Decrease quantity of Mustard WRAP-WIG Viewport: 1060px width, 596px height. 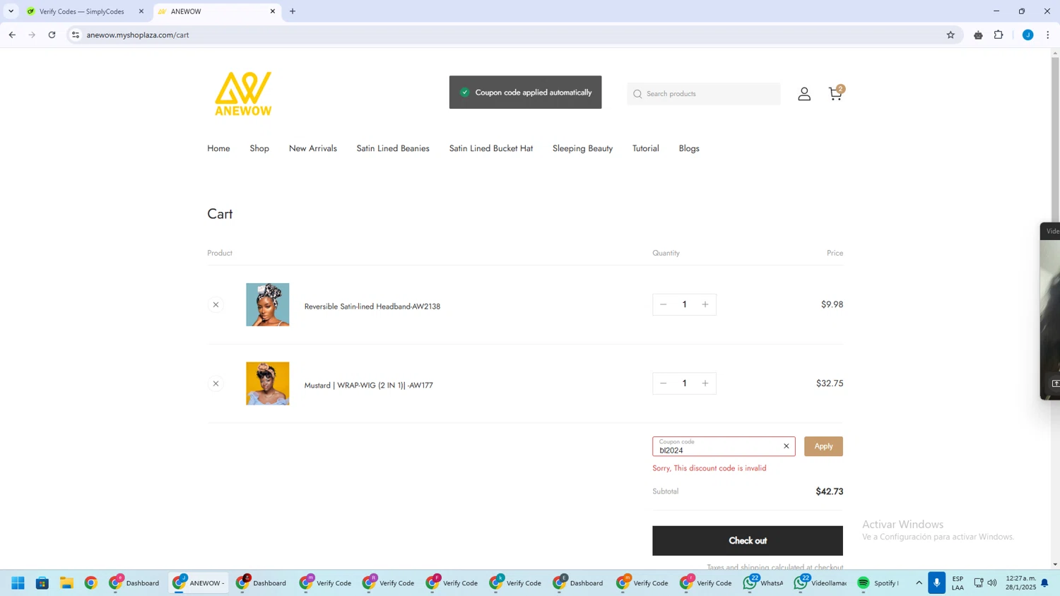pyautogui.click(x=663, y=383)
